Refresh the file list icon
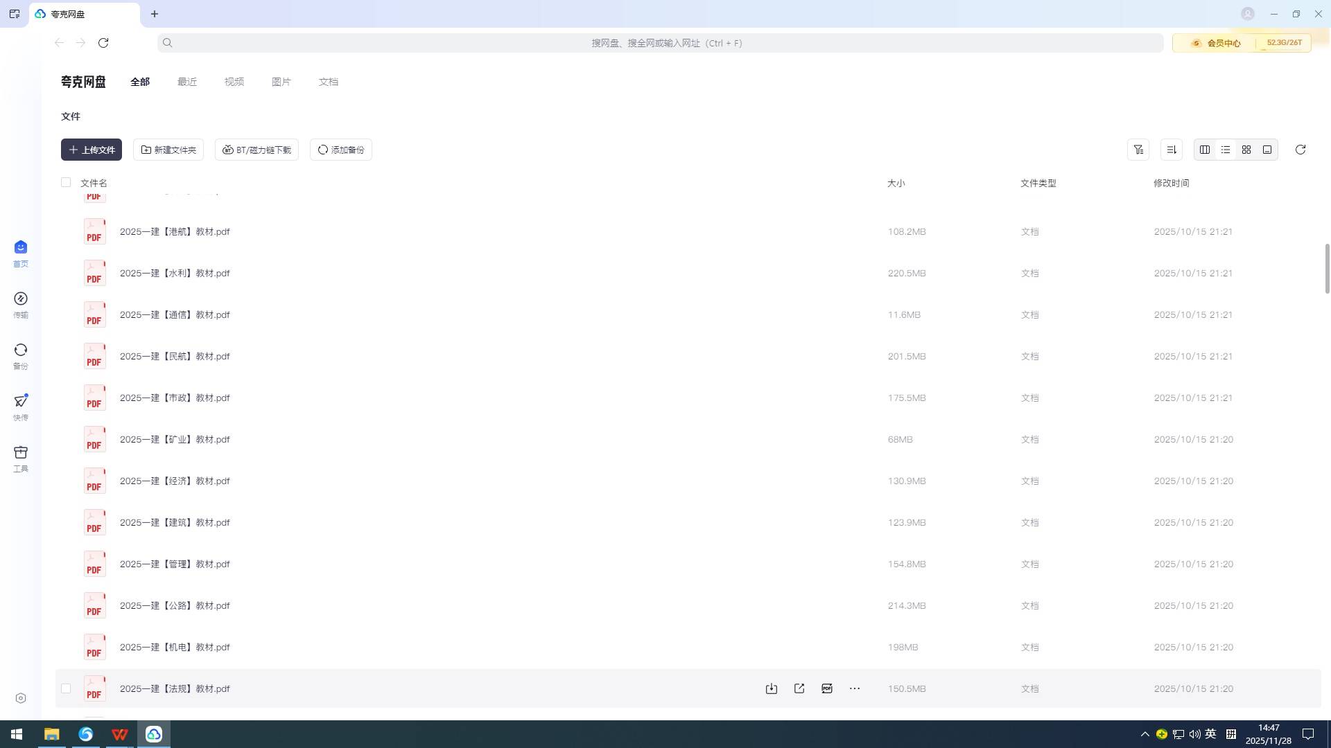This screenshot has height=748, width=1331. coord(1300,150)
